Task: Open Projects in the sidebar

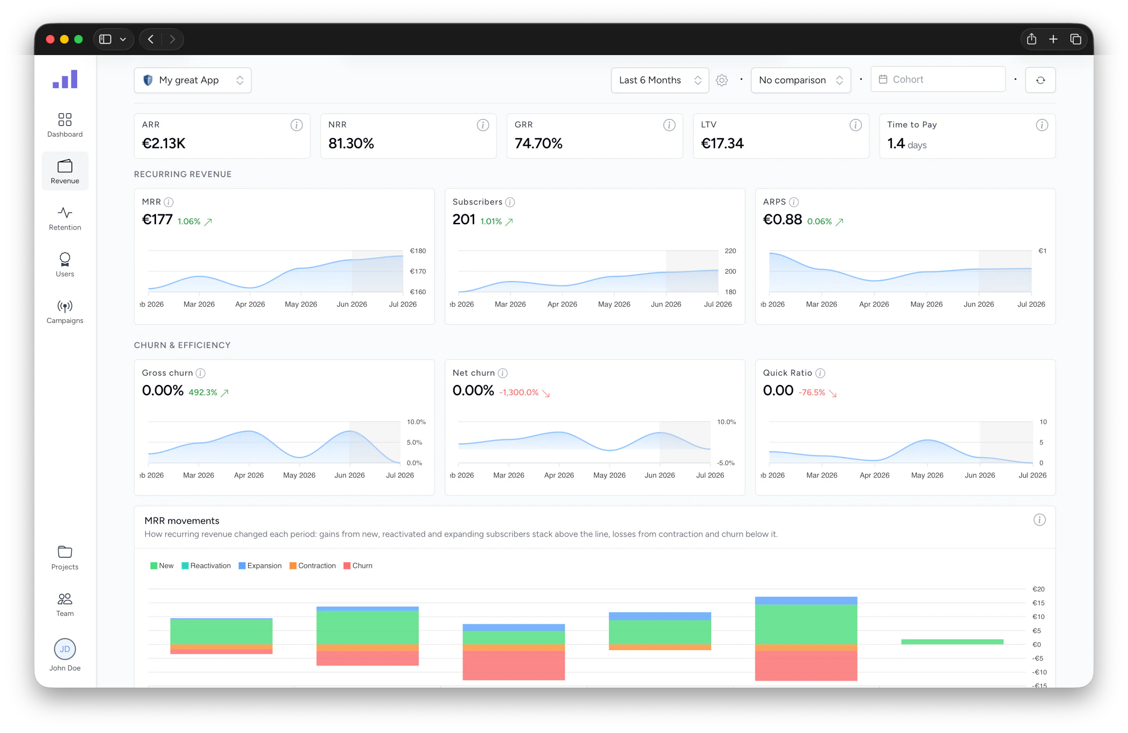Action: click(65, 558)
